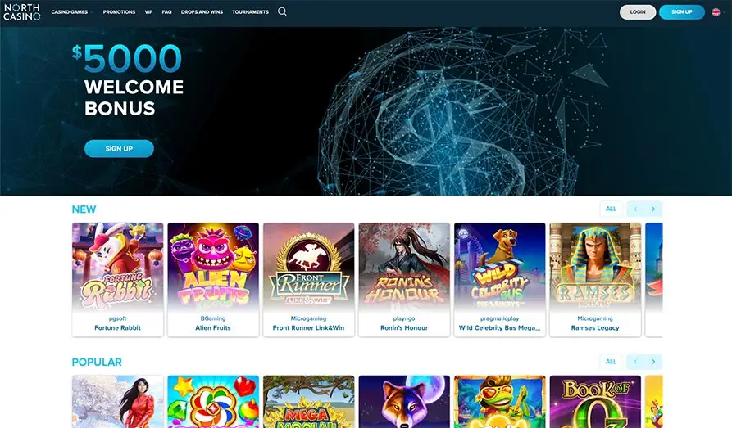Screen dimensions: 732x428
Task: Open the FAQ page
Action: pos(166,12)
